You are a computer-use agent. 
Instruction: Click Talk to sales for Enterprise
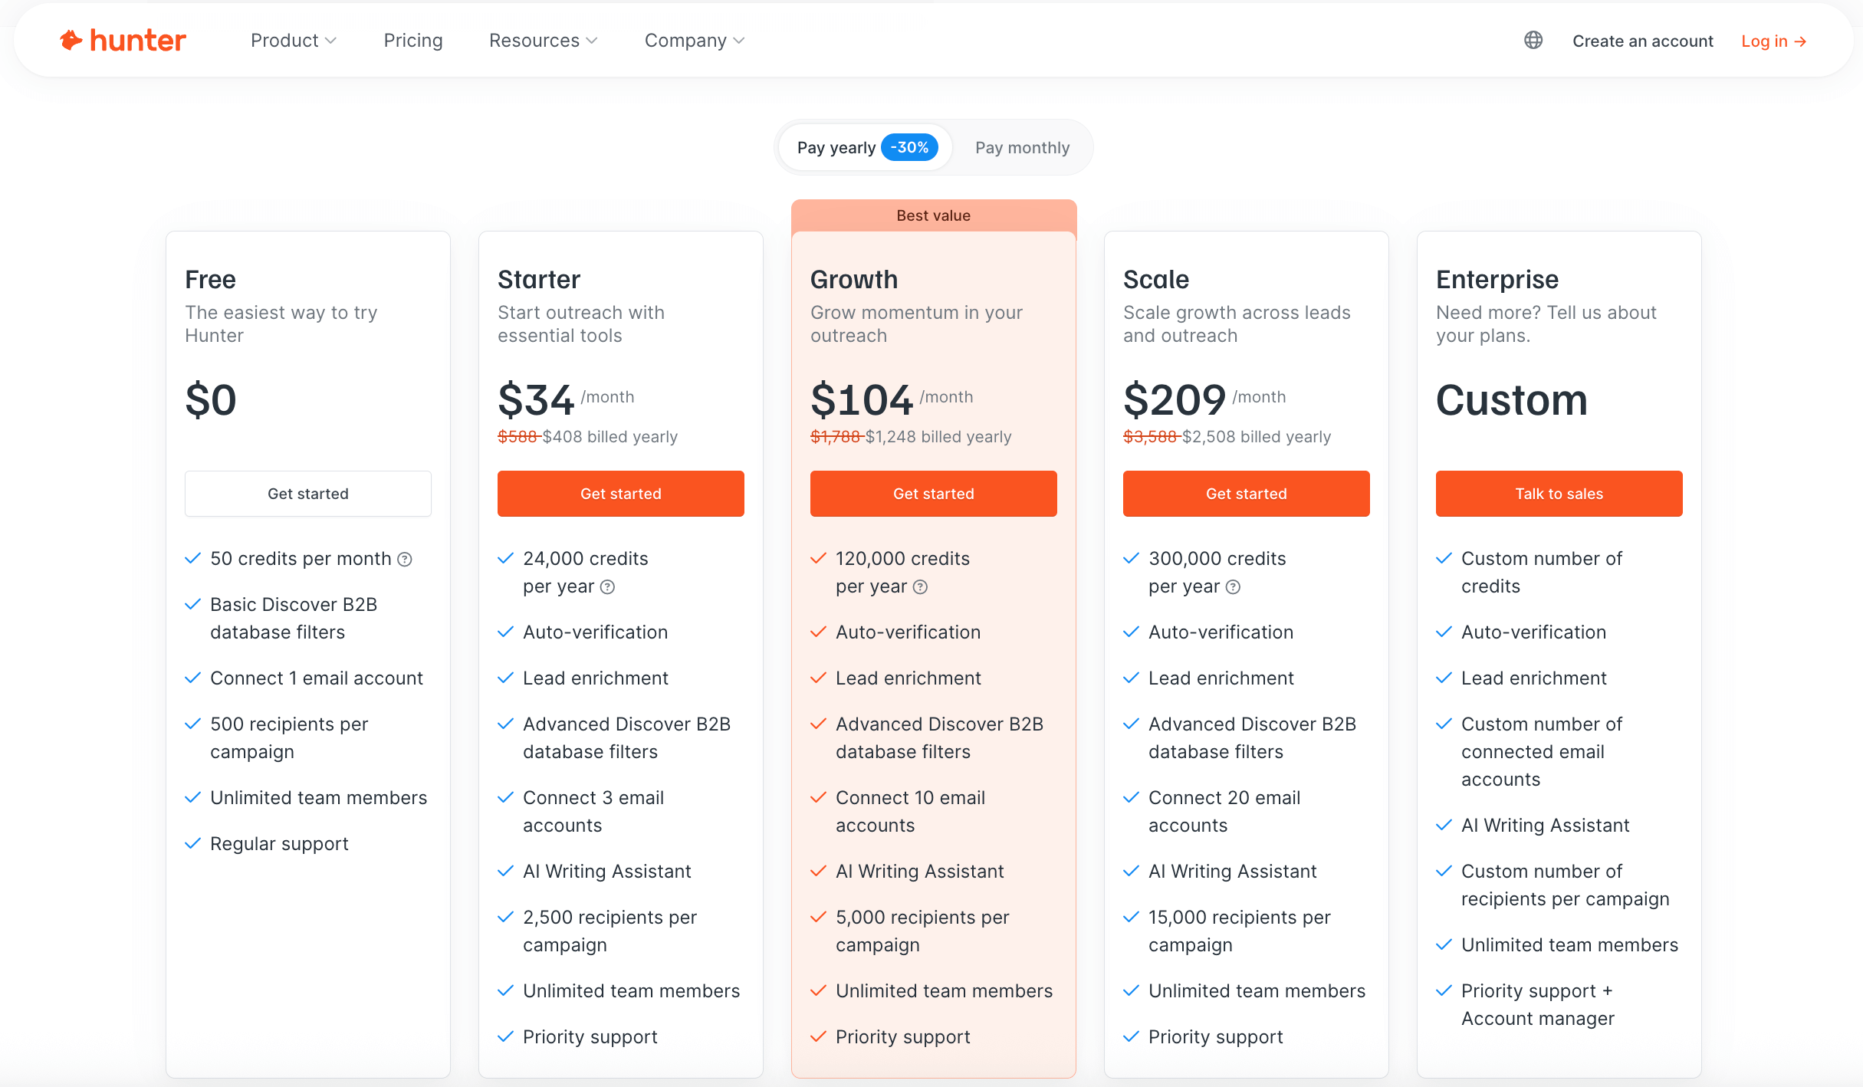click(x=1559, y=493)
